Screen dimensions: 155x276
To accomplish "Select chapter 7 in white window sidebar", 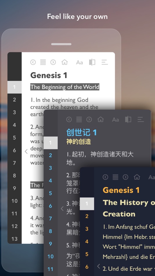I will click(15, 163).
